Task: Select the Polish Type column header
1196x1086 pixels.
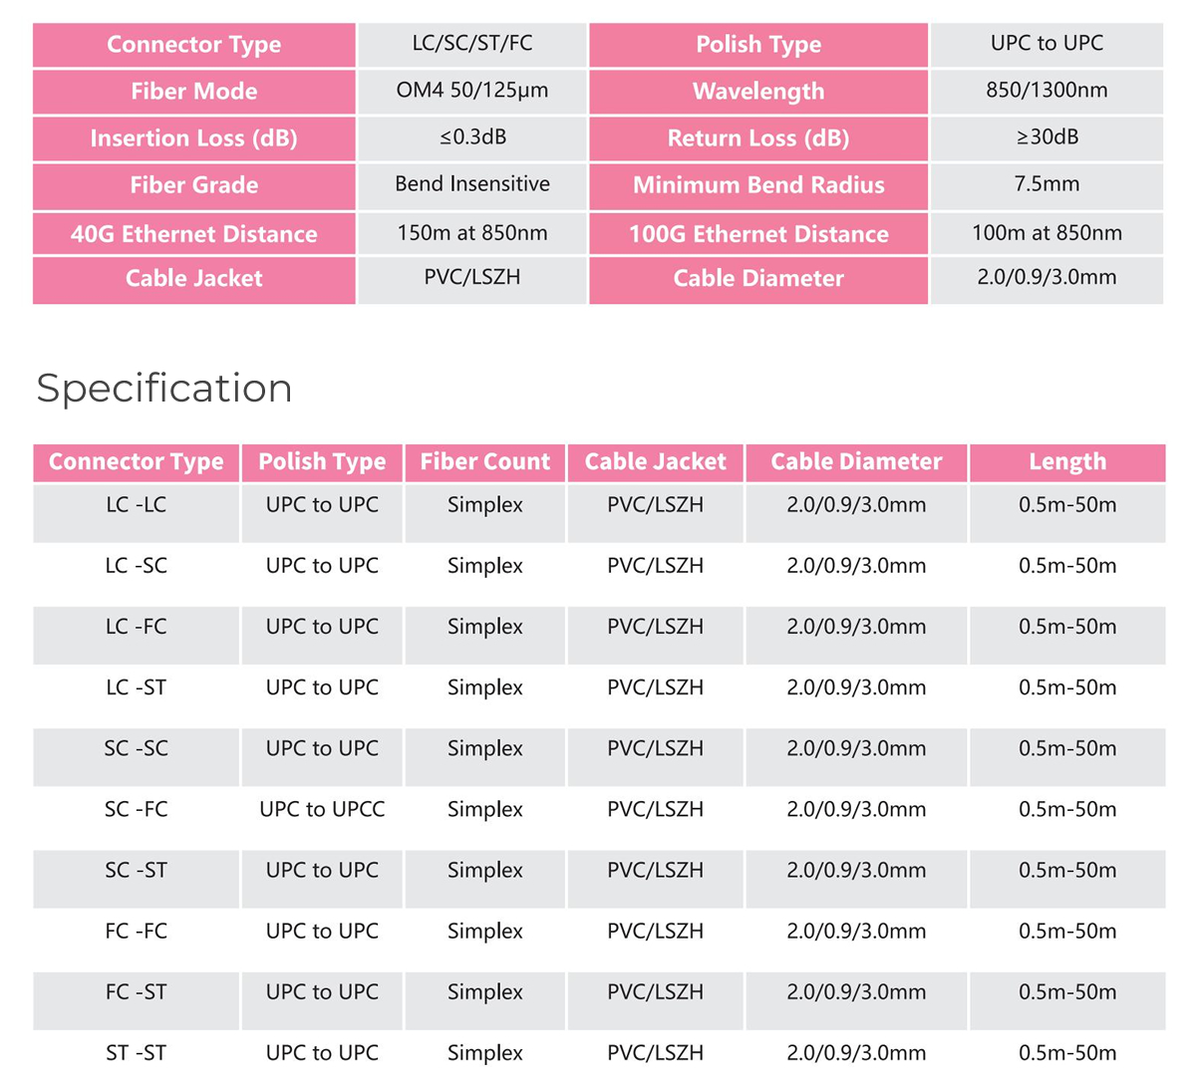Action: click(322, 462)
